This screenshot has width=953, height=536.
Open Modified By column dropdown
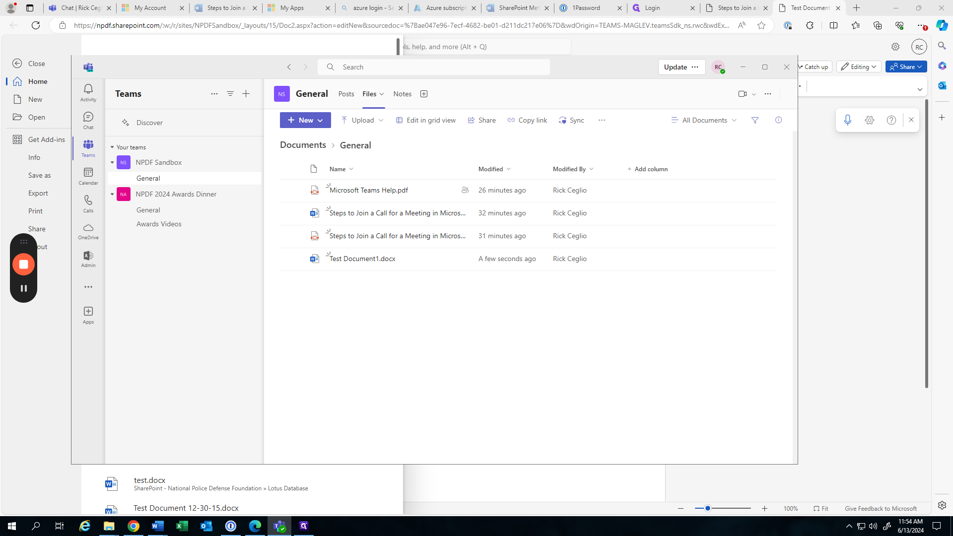pyautogui.click(x=573, y=169)
